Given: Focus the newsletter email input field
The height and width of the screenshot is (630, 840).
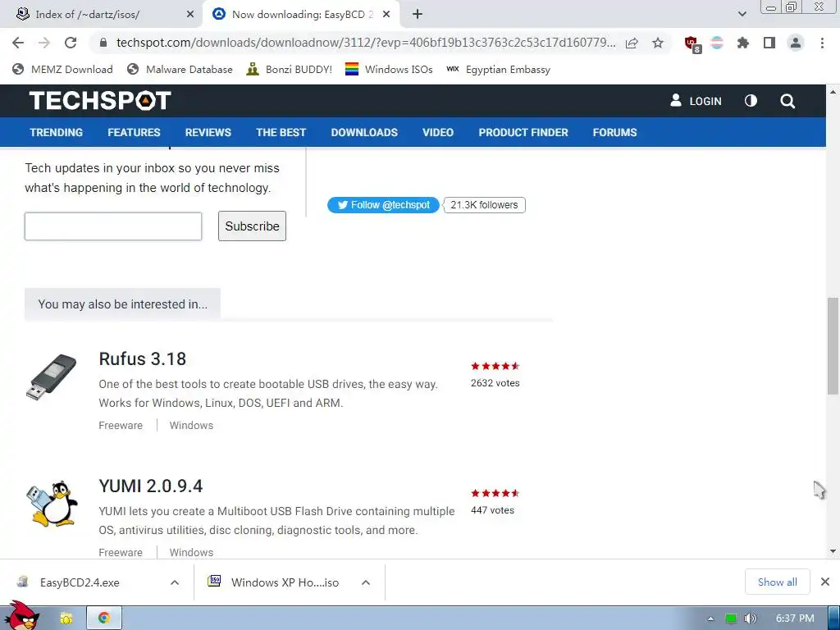Looking at the screenshot, I should click(x=113, y=226).
